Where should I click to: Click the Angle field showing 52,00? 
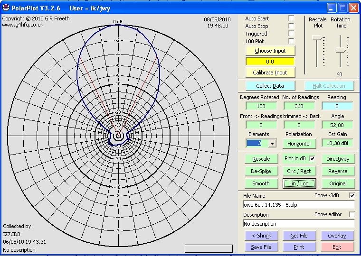pyautogui.click(x=337, y=125)
